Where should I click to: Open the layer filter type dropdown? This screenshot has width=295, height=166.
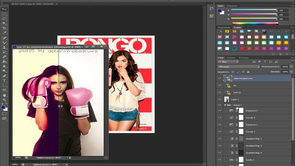[228, 61]
